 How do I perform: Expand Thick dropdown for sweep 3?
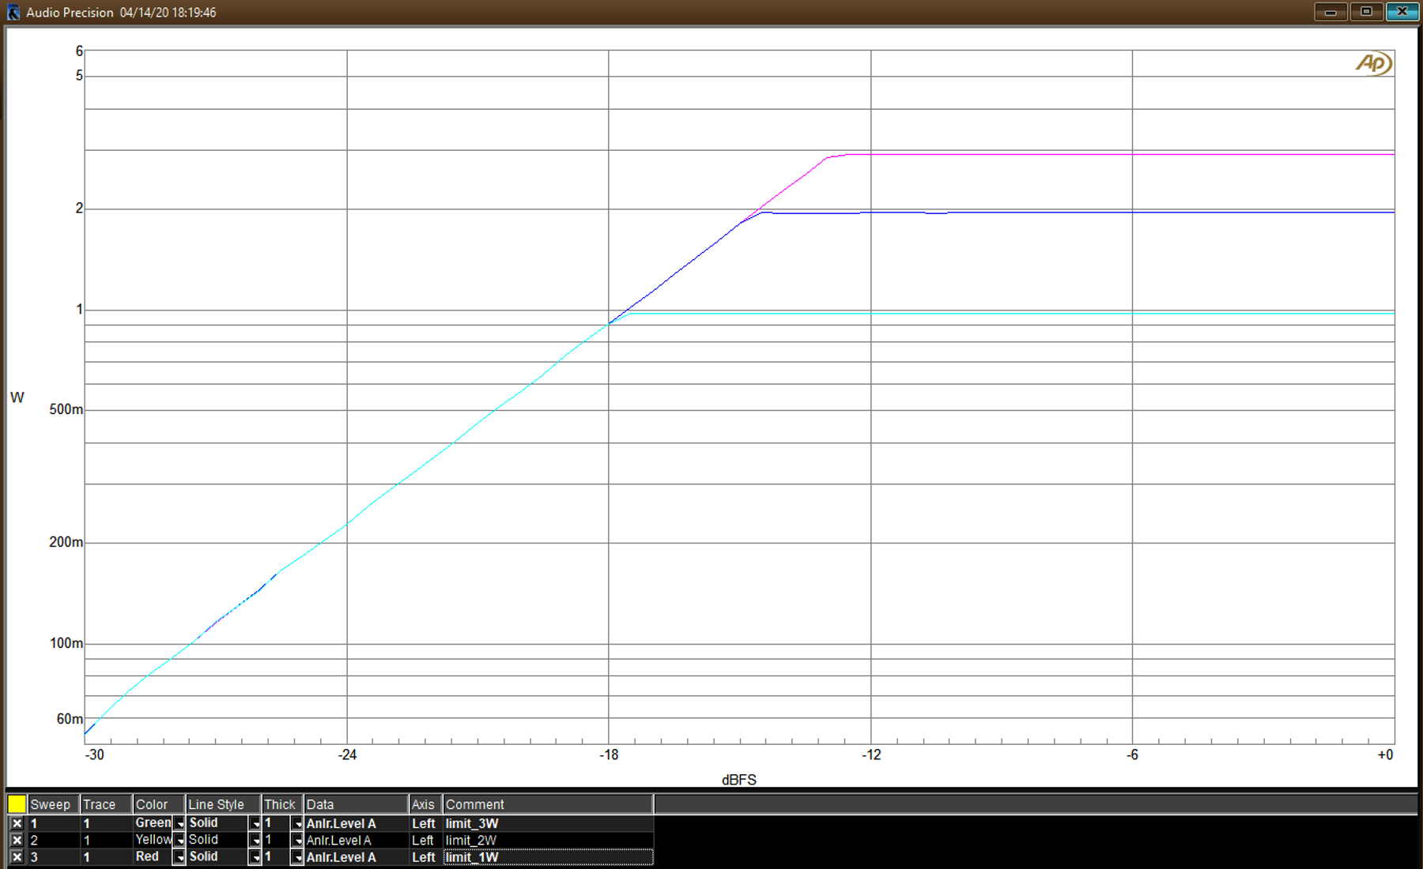[297, 857]
